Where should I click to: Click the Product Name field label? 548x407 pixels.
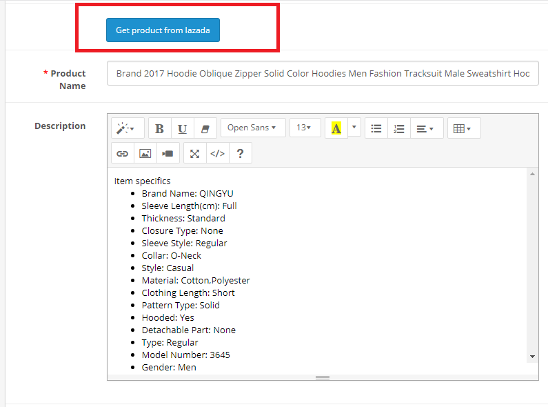click(65, 80)
